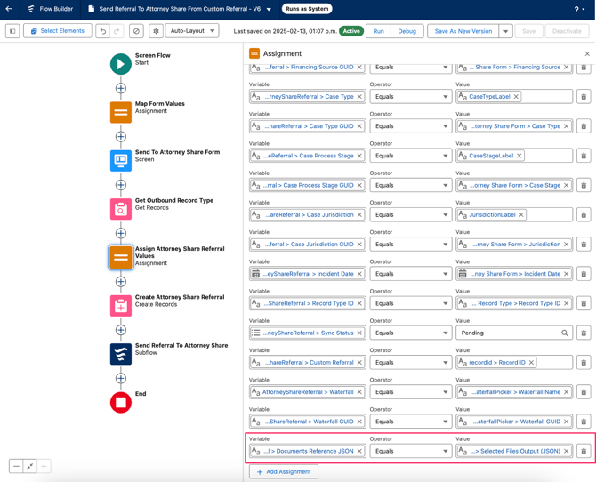Click the zoom out minus button on canvas

click(x=16, y=466)
